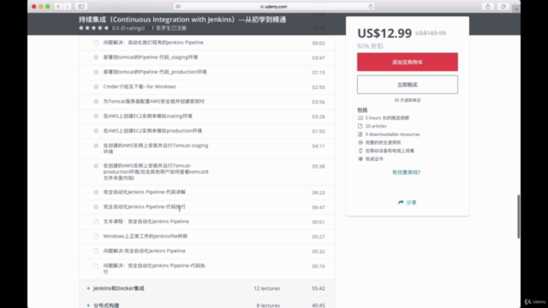Open lecture 在AWS上创建EC2实例来模拟production环境
The width and height of the screenshot is (548, 308).
coord(152,131)
